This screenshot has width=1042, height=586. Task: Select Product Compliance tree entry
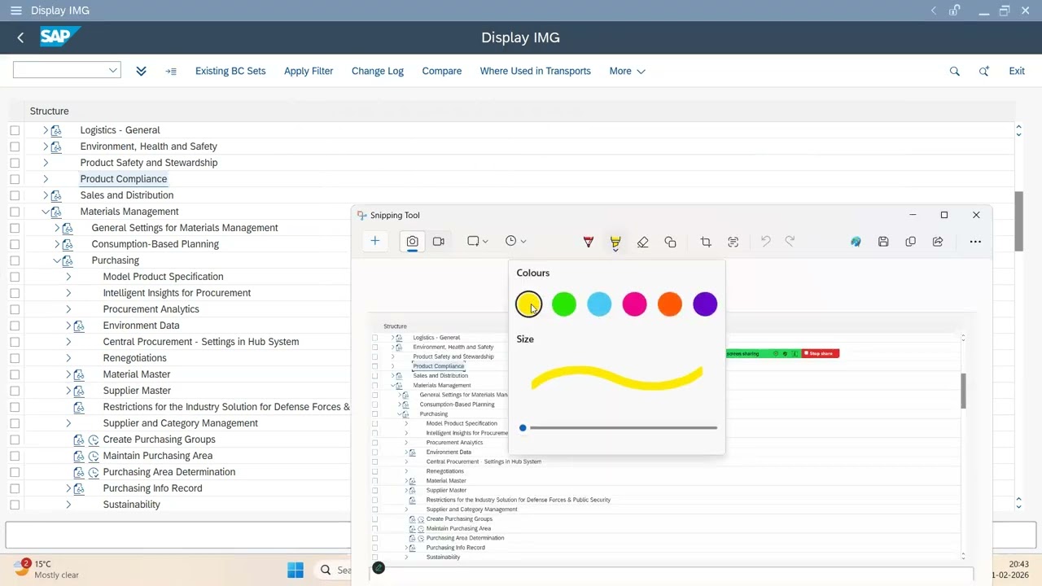pyautogui.click(x=124, y=179)
